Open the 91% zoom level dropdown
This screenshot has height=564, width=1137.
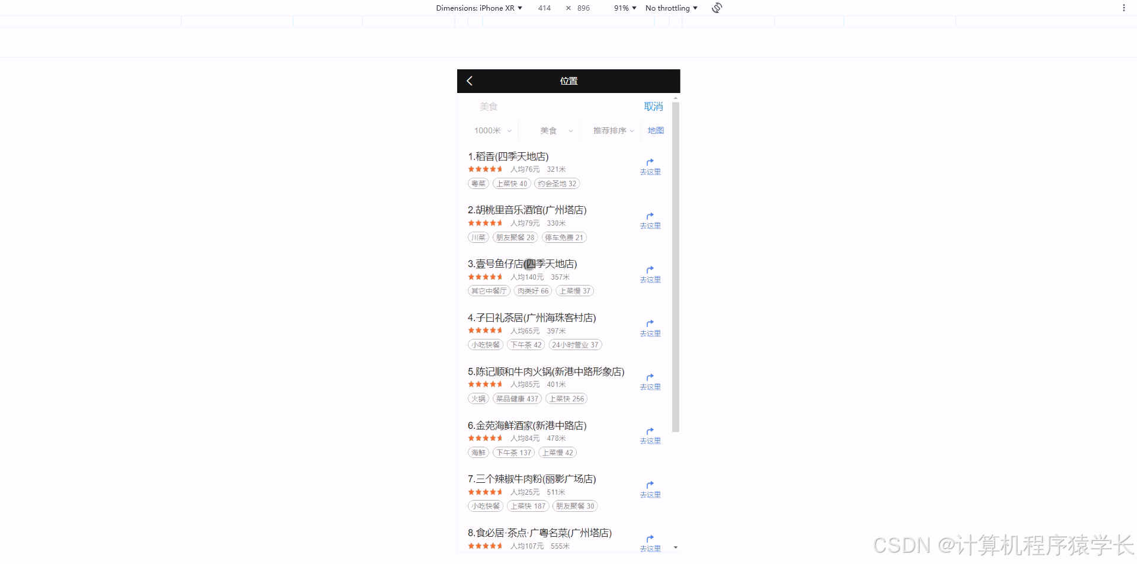tap(625, 8)
